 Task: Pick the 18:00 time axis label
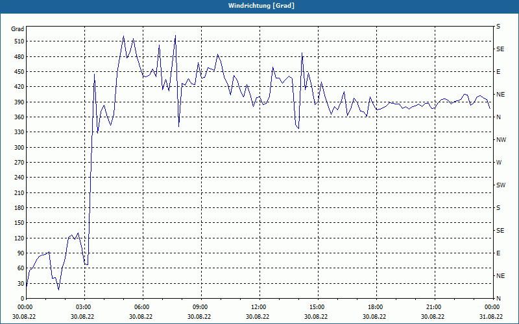pyautogui.click(x=376, y=307)
